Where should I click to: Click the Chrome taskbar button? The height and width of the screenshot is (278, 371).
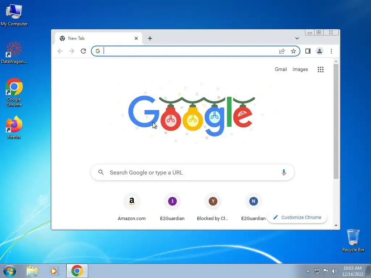click(x=77, y=271)
